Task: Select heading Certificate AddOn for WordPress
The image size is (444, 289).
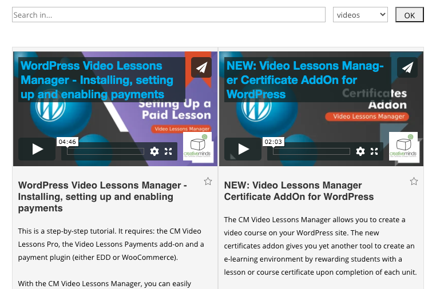Action: [299, 191]
